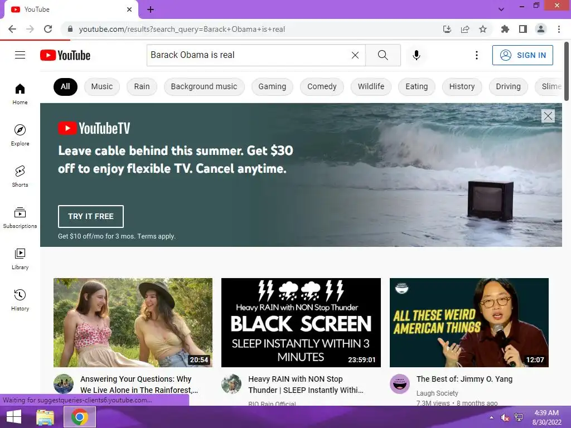Open Rain Official channel avatar
This screenshot has width=571, height=428.
tap(231, 384)
